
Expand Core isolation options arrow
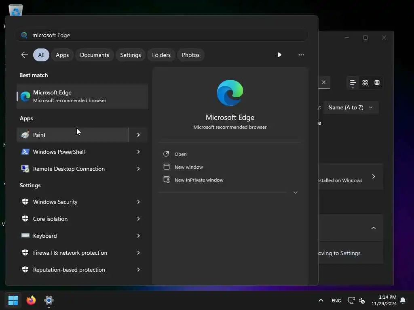(x=138, y=219)
